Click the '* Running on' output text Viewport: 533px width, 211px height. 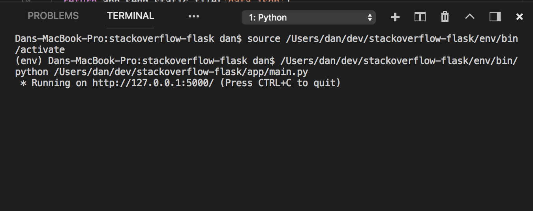point(53,83)
